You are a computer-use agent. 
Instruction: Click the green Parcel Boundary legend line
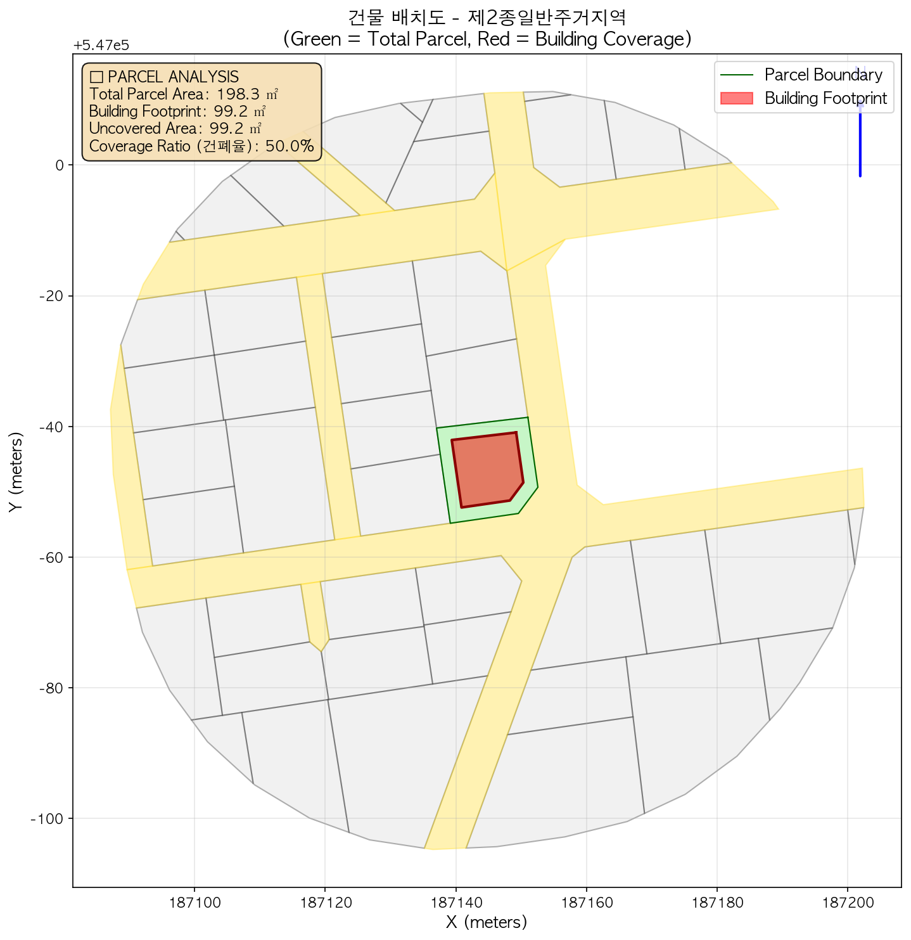(x=736, y=75)
